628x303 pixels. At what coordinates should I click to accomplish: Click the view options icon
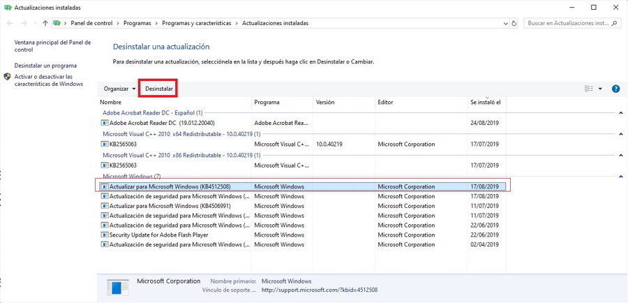click(x=588, y=89)
